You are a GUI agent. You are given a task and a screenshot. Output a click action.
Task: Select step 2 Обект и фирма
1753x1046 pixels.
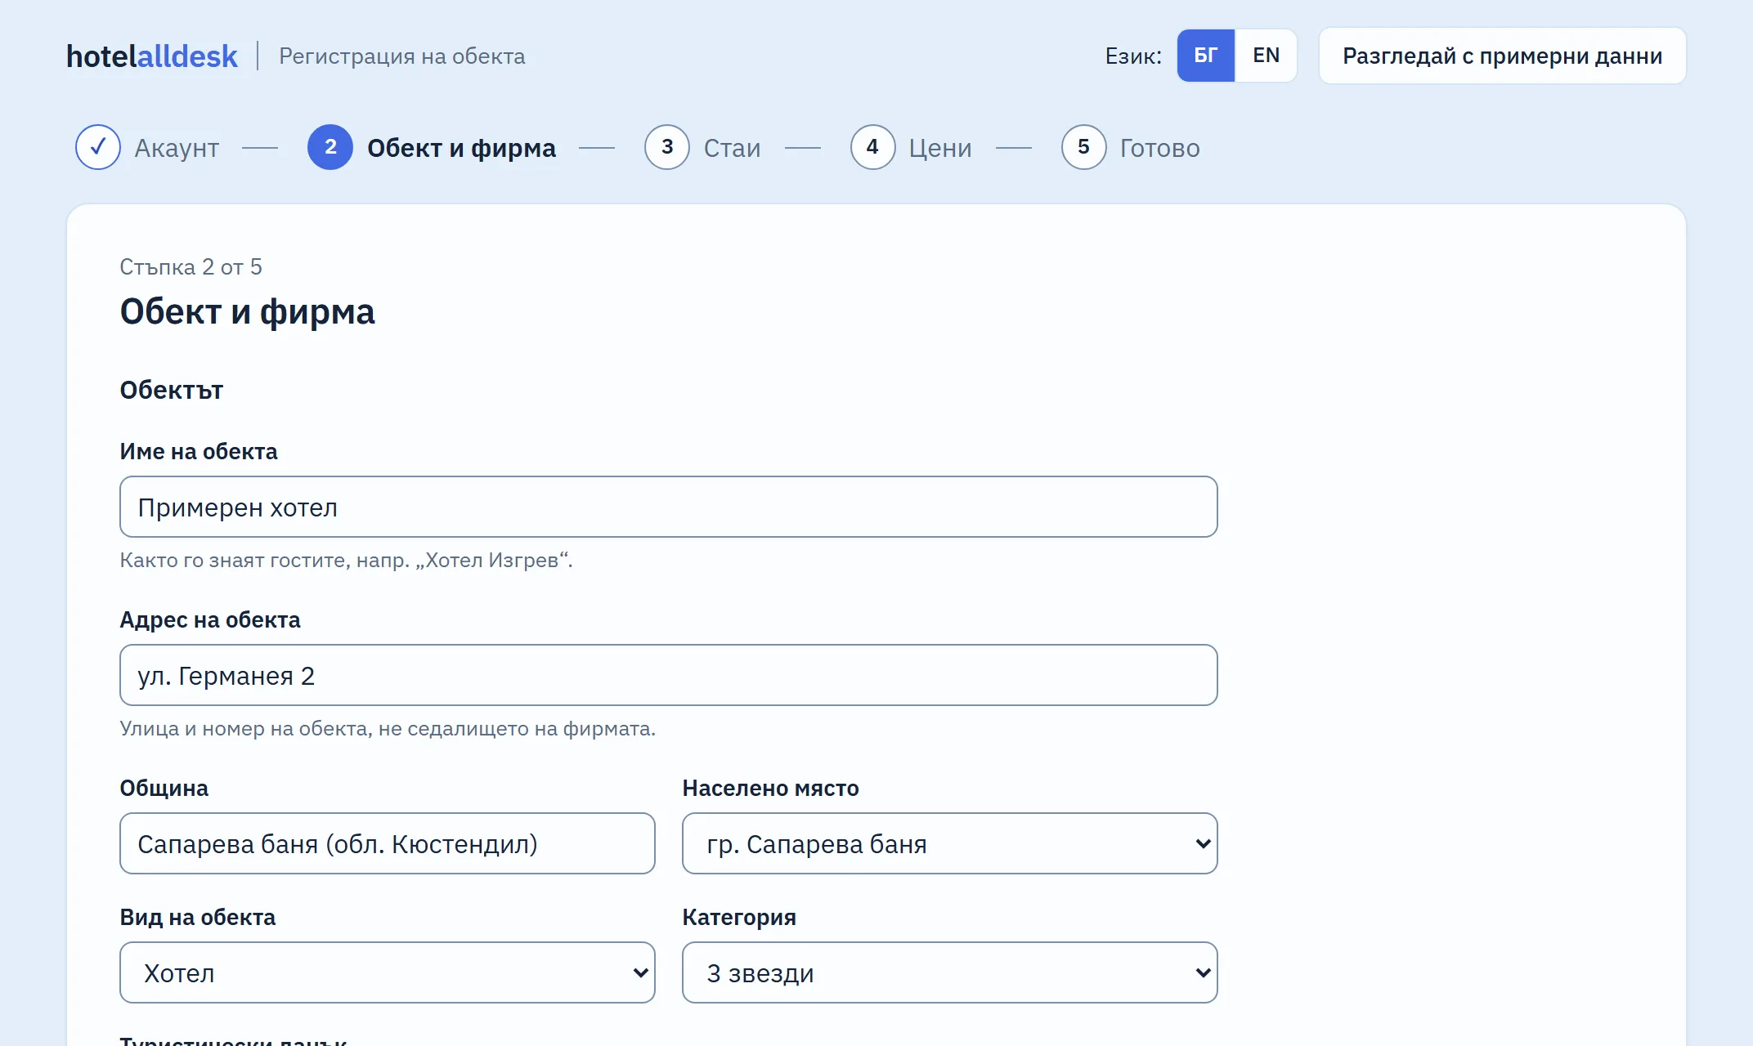coord(432,147)
